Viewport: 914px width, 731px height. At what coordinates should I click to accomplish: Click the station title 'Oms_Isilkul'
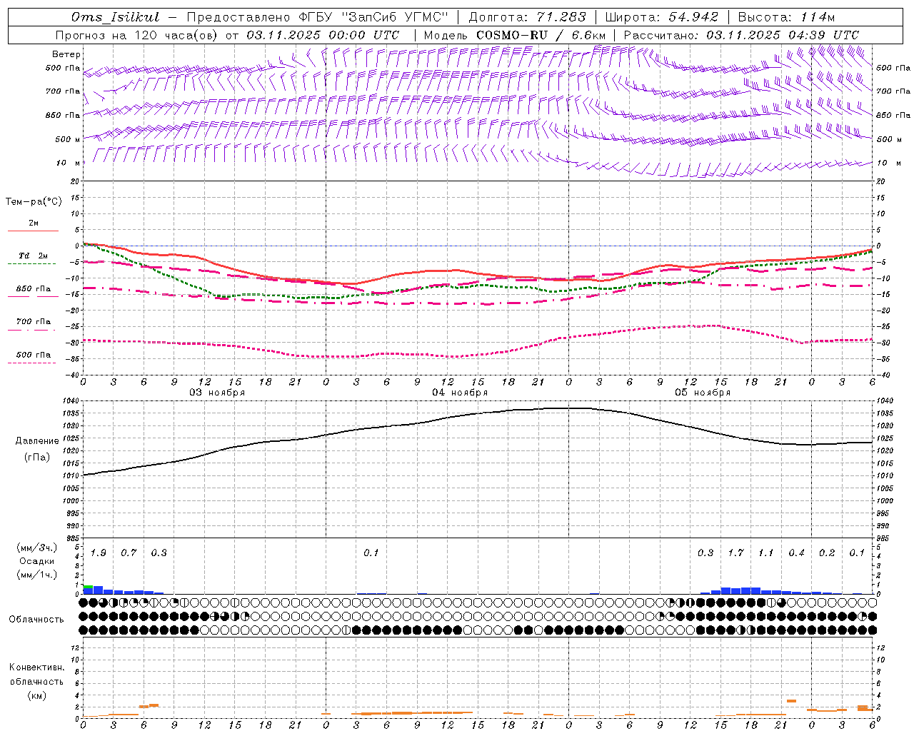[x=116, y=17]
